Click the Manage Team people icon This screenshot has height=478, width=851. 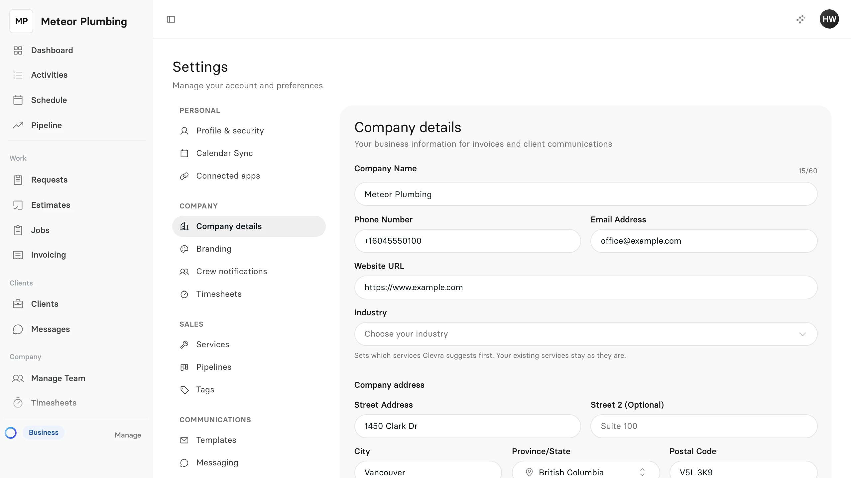click(18, 378)
